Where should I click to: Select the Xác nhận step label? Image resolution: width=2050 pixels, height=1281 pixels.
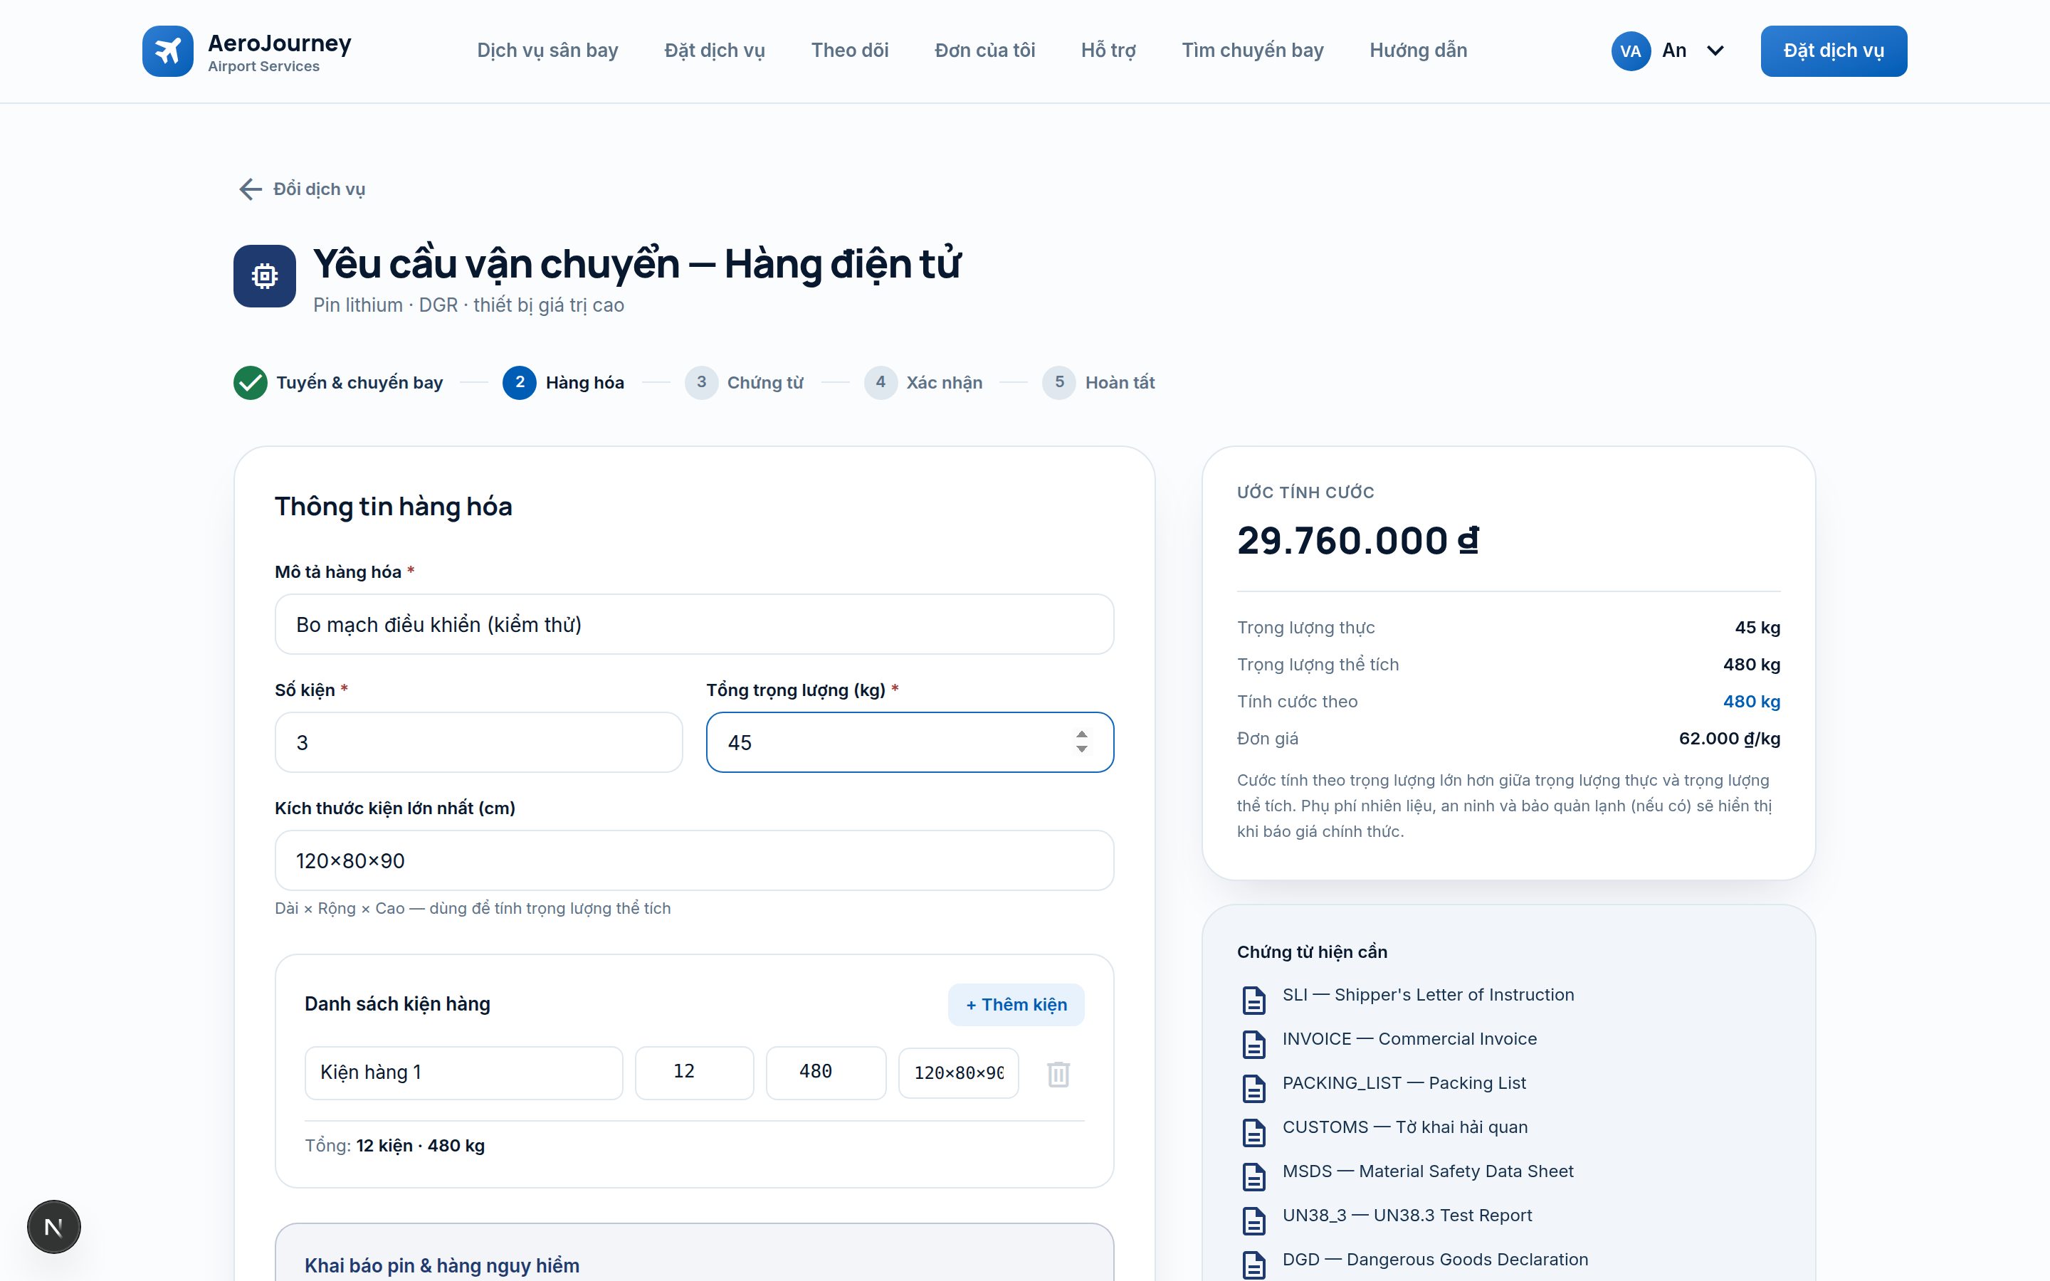pos(945,383)
